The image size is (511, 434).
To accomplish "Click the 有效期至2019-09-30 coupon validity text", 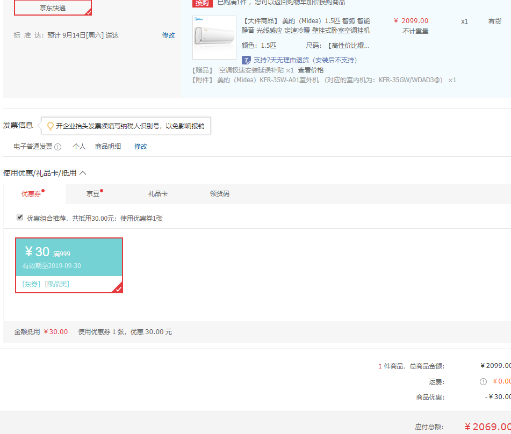I will click(52, 266).
